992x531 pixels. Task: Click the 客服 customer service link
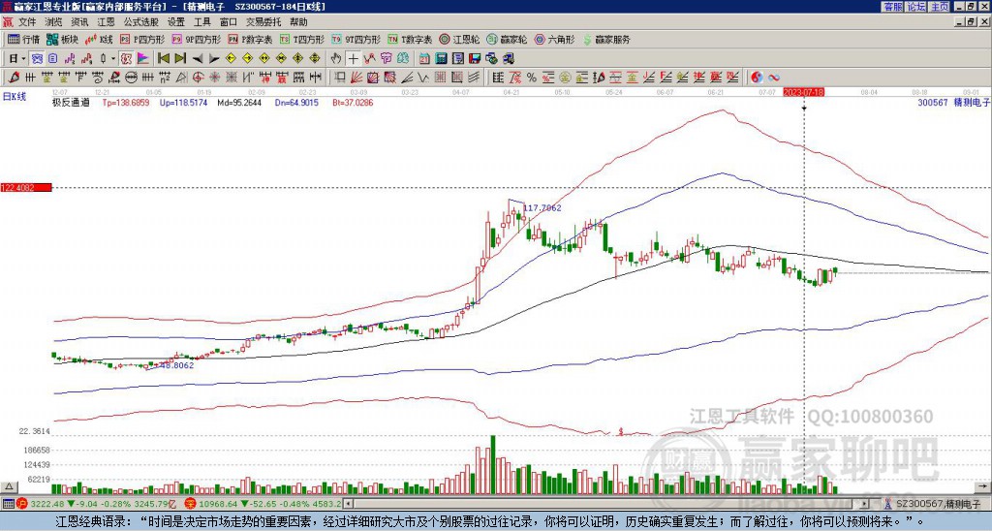pos(892,7)
